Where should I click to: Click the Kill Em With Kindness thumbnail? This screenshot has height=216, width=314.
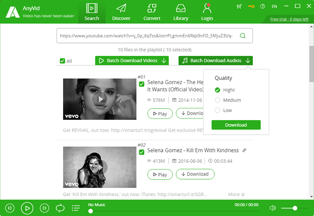pos(100,167)
